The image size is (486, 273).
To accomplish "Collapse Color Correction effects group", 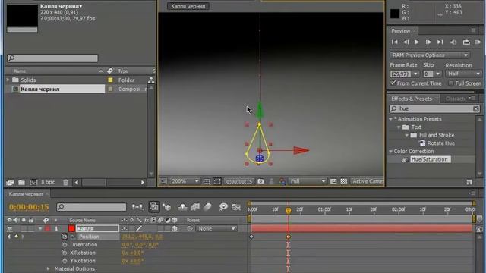I will click(x=391, y=152).
